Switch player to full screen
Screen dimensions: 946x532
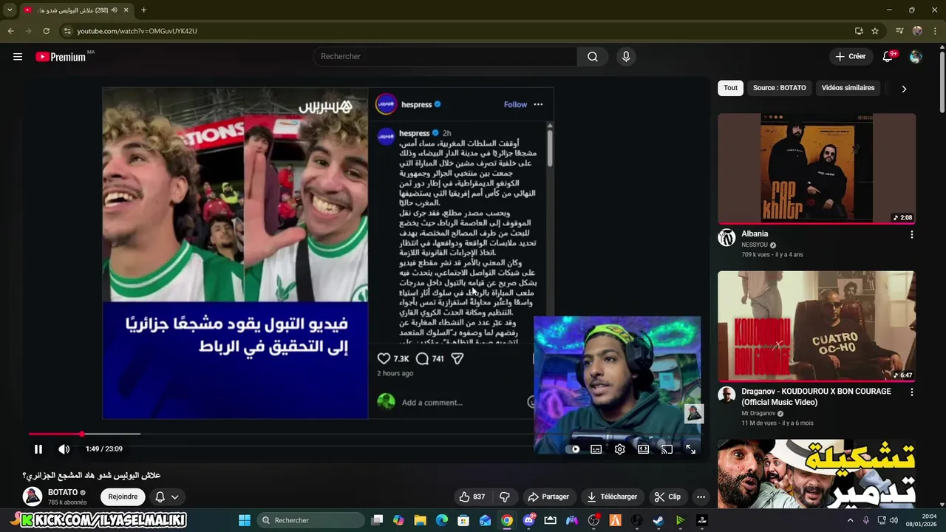point(690,449)
